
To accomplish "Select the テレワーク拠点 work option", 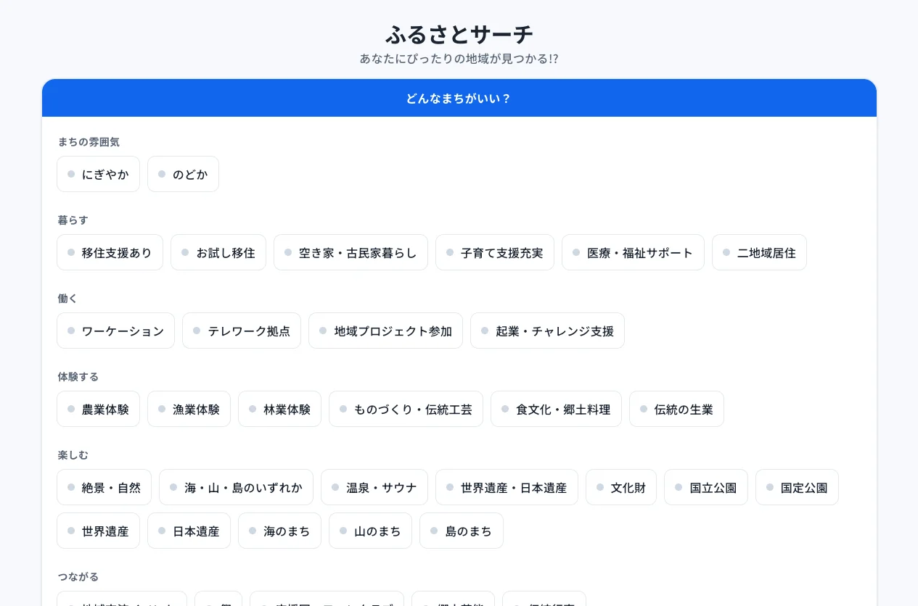I will 242,331.
